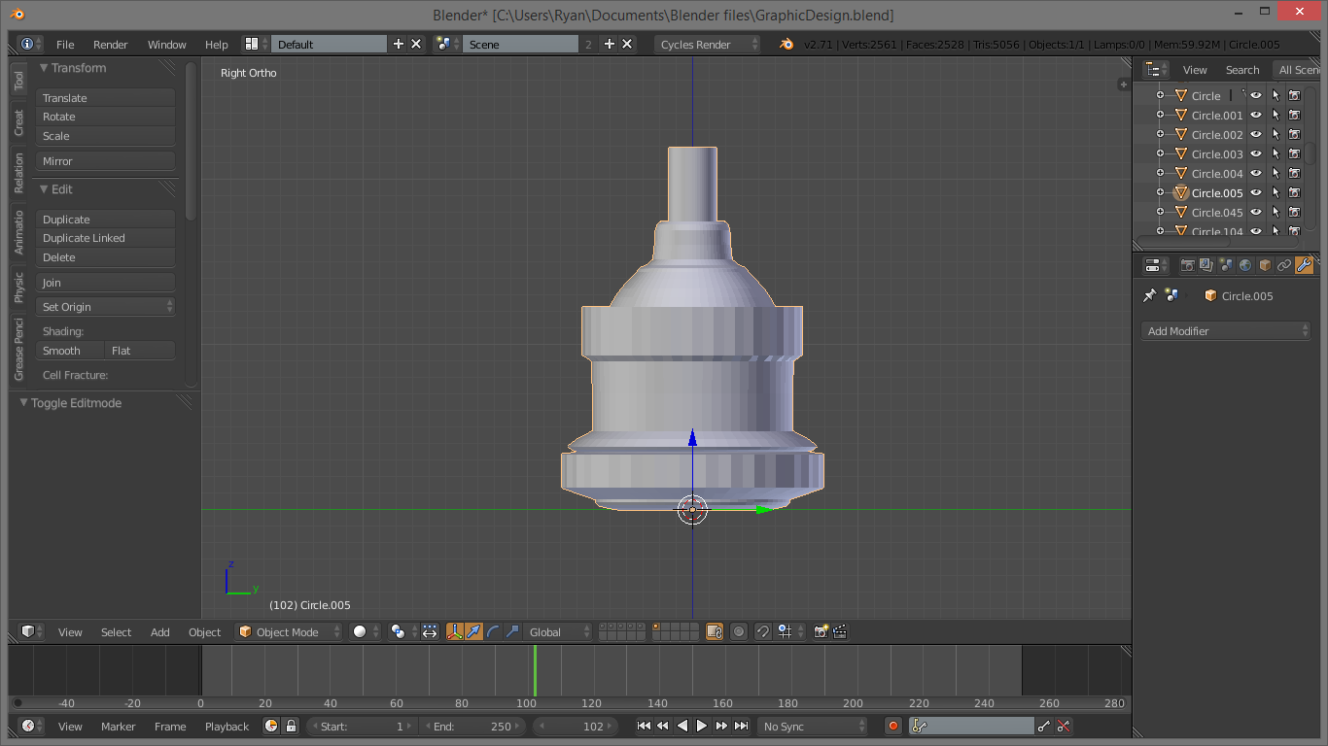Open the Scene properties tab
Image resolution: width=1328 pixels, height=746 pixels.
coord(1226,265)
